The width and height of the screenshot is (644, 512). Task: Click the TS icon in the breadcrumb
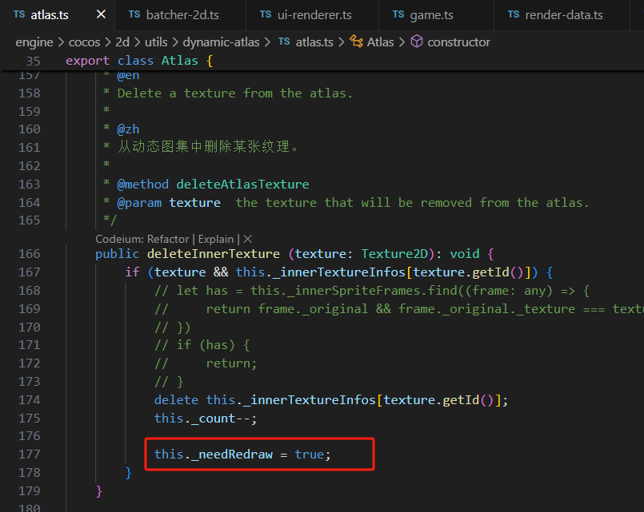[x=284, y=42]
